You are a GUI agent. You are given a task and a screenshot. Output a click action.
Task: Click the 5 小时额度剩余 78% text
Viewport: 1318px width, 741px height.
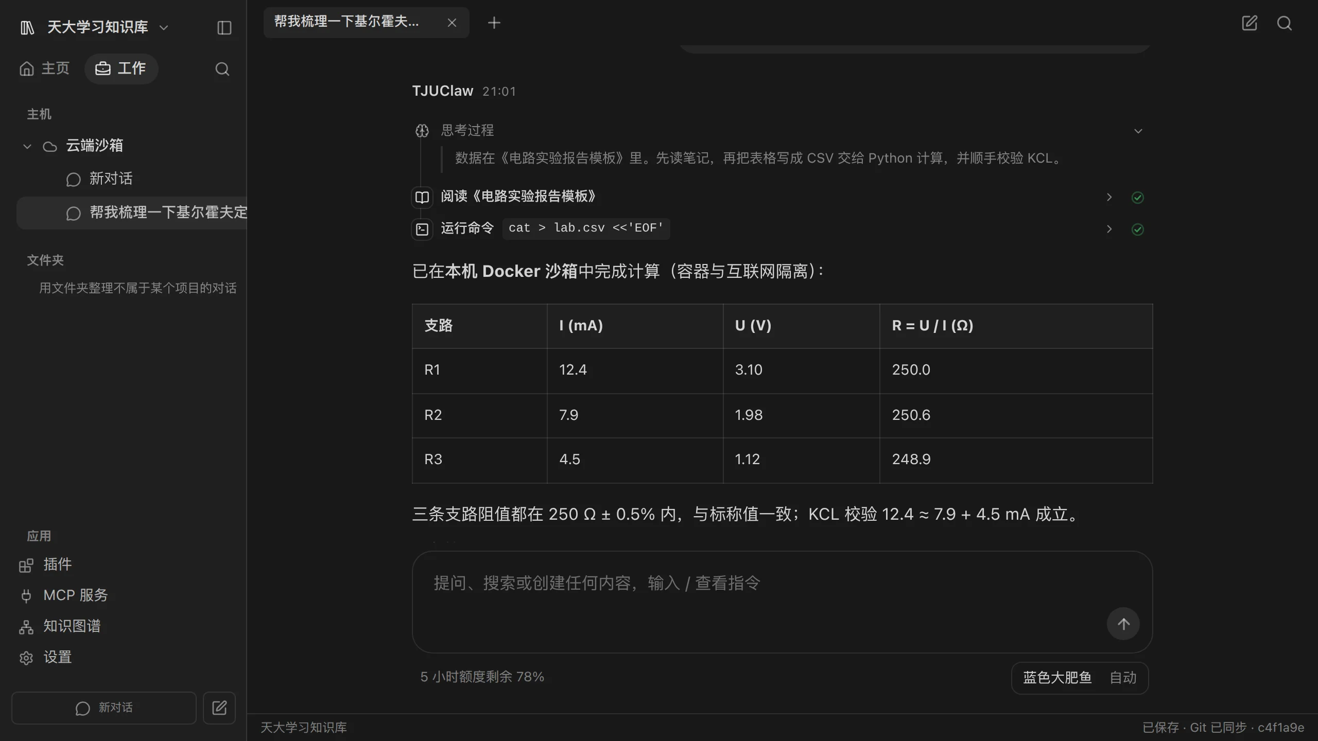tap(482, 677)
